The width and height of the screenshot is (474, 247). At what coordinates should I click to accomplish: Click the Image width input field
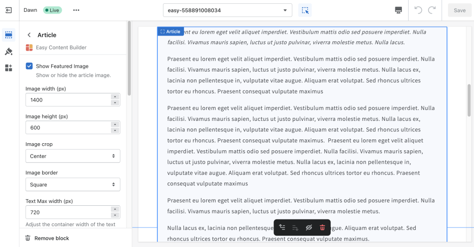[68, 100]
